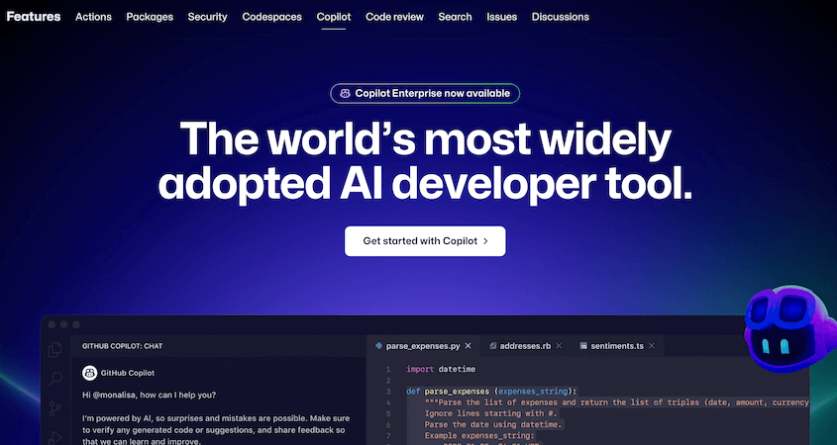Go to the Search features page

pos(455,17)
